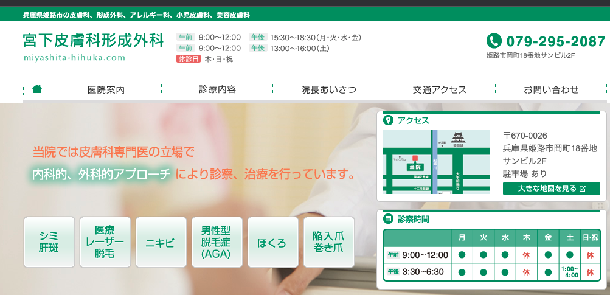Click 13:00~16:00(土) hours text
The image size is (610, 295).
(x=300, y=48)
